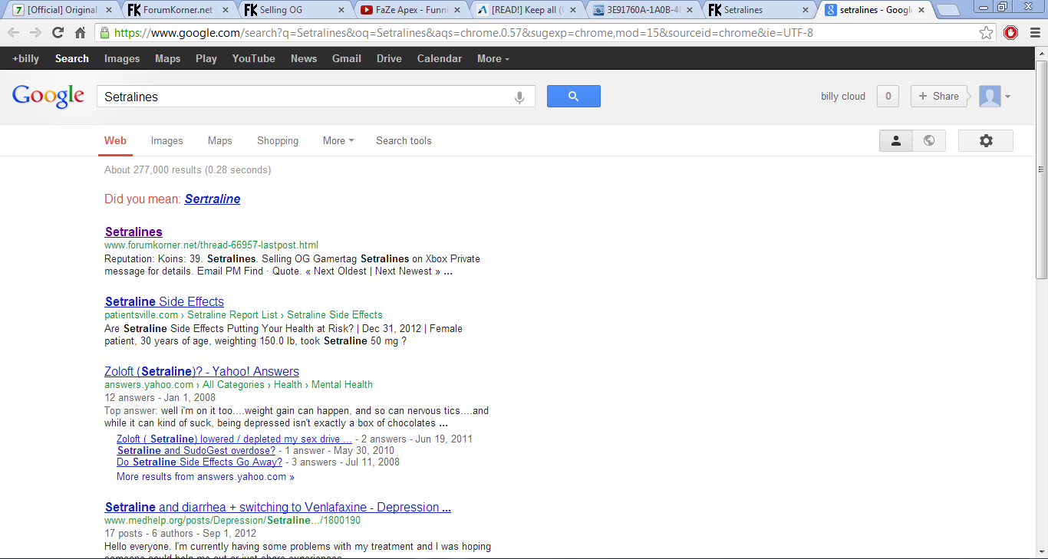Screen dimensions: 1048x559
Task: Open Maps in the black Google bar
Action: click(x=167, y=58)
